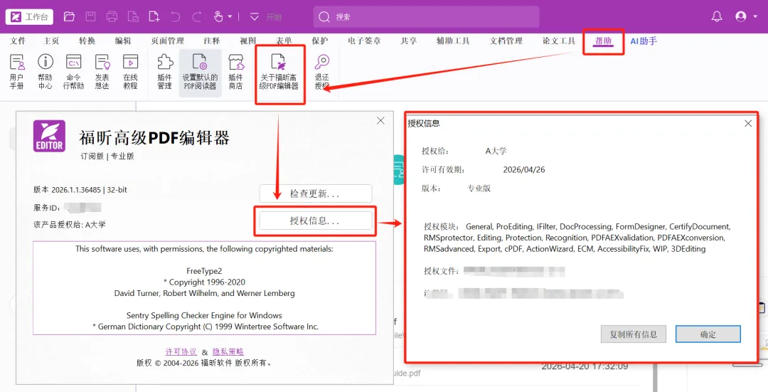
Task: Open 命令行帮助 command line help
Action: pos(73,72)
